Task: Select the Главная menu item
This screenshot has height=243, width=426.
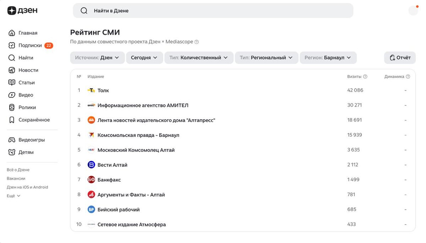Action: [28, 33]
